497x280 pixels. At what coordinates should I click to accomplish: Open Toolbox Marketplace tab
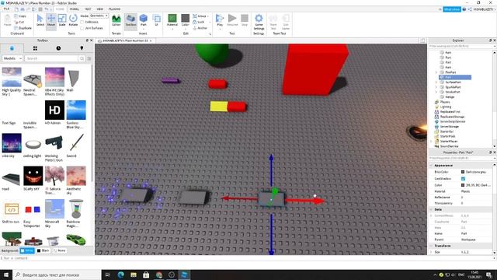[x=12, y=48]
